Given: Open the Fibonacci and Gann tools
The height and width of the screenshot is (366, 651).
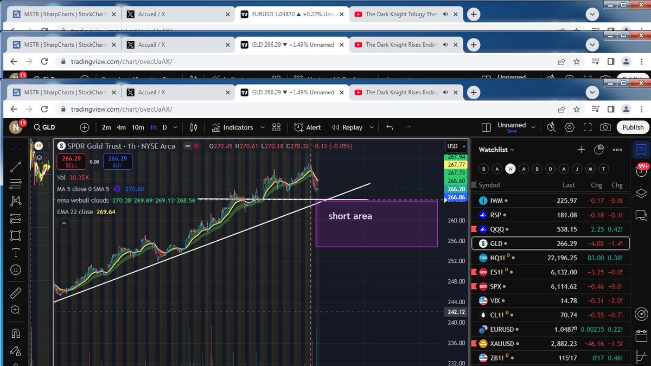Looking at the screenshot, I should pos(16,183).
